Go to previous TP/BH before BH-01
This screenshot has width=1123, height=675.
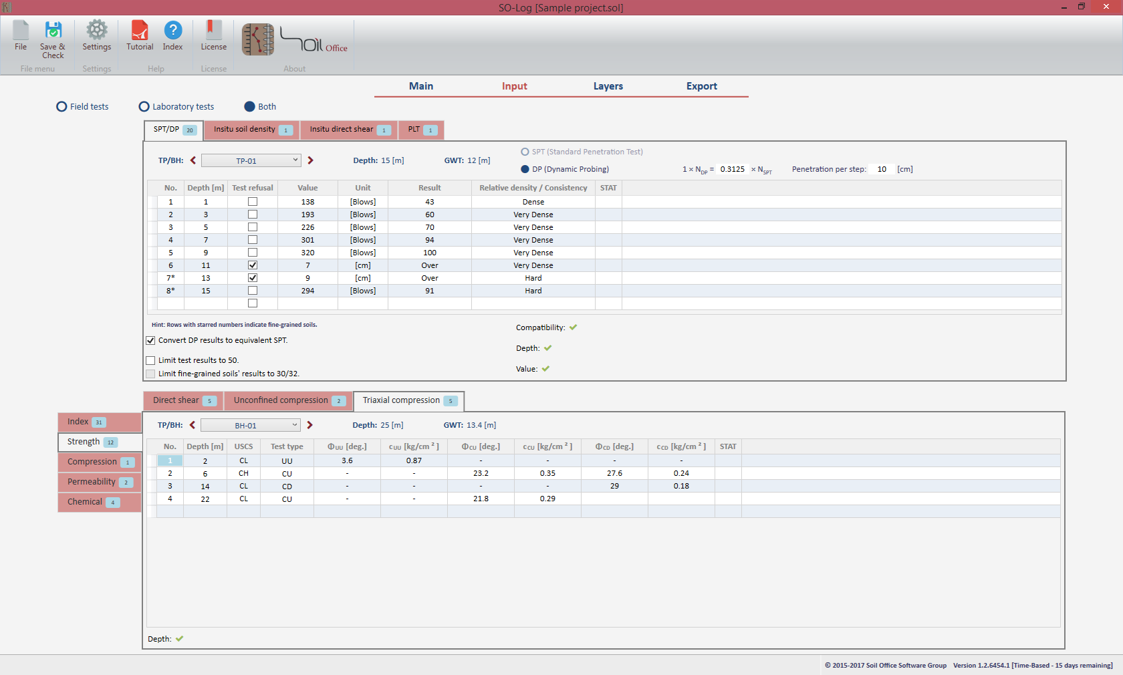click(x=193, y=425)
